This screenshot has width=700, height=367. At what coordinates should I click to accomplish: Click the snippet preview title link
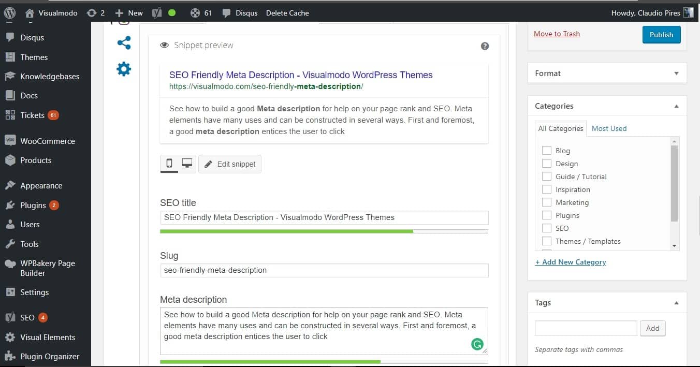tap(301, 75)
